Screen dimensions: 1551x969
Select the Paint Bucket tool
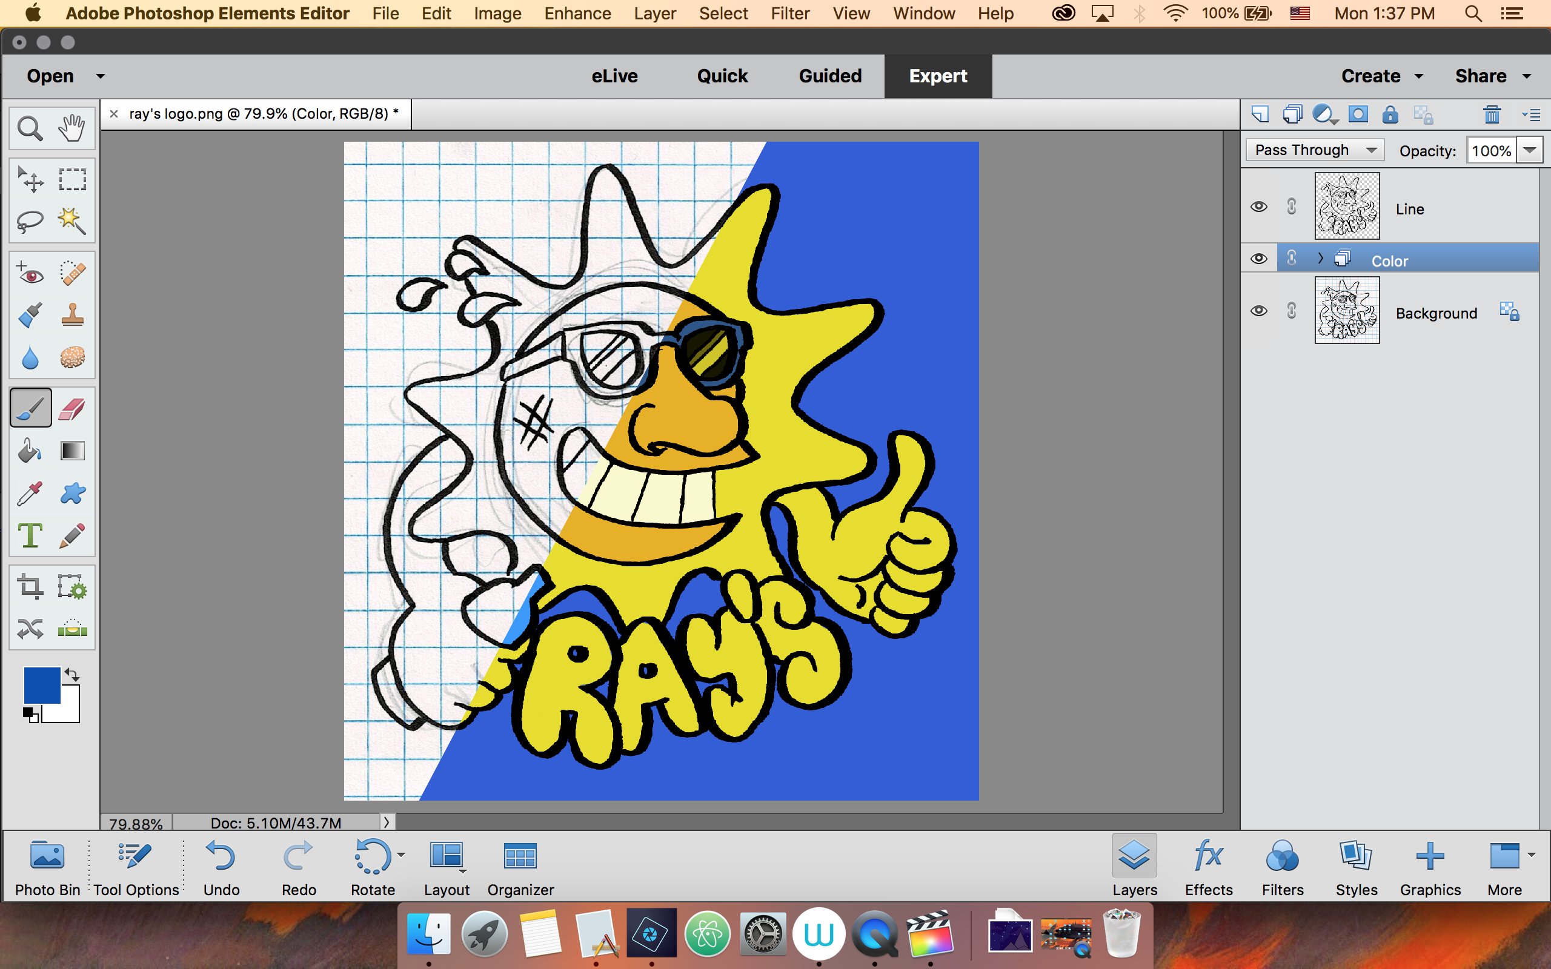point(30,451)
